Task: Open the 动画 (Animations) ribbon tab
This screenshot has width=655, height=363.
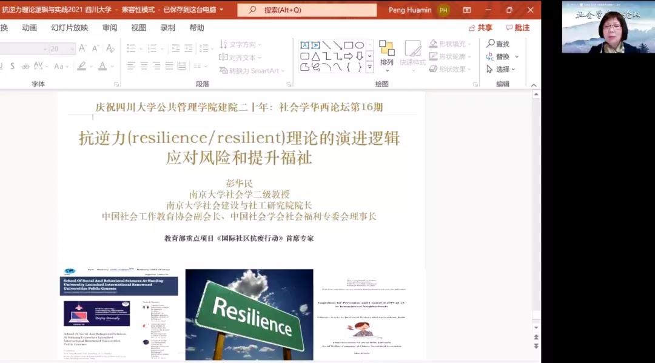Action: point(29,28)
